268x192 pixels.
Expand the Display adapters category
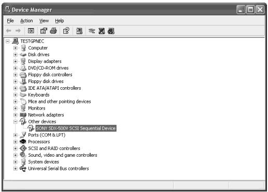(x=15, y=61)
